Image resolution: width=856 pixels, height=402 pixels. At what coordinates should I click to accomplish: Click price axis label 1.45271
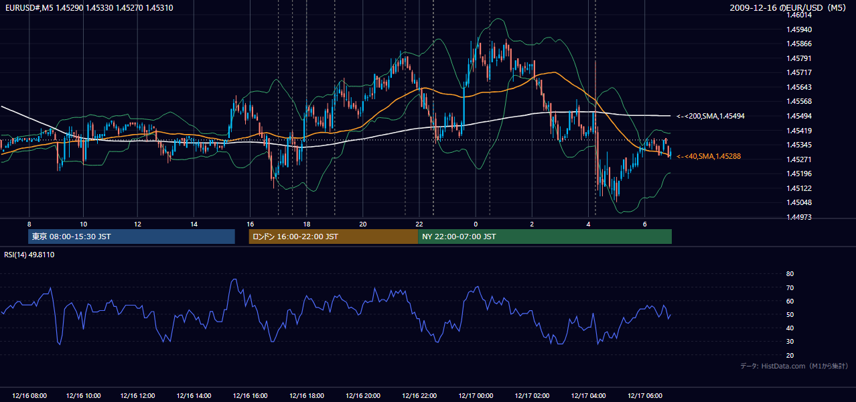799,159
